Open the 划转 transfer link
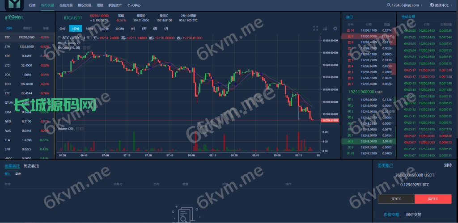The height and width of the screenshot is (223, 458). (x=448, y=165)
